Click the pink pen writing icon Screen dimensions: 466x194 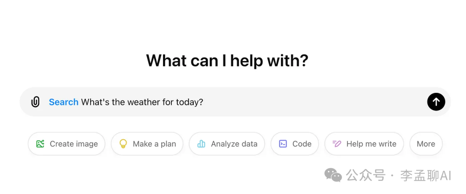337,144
